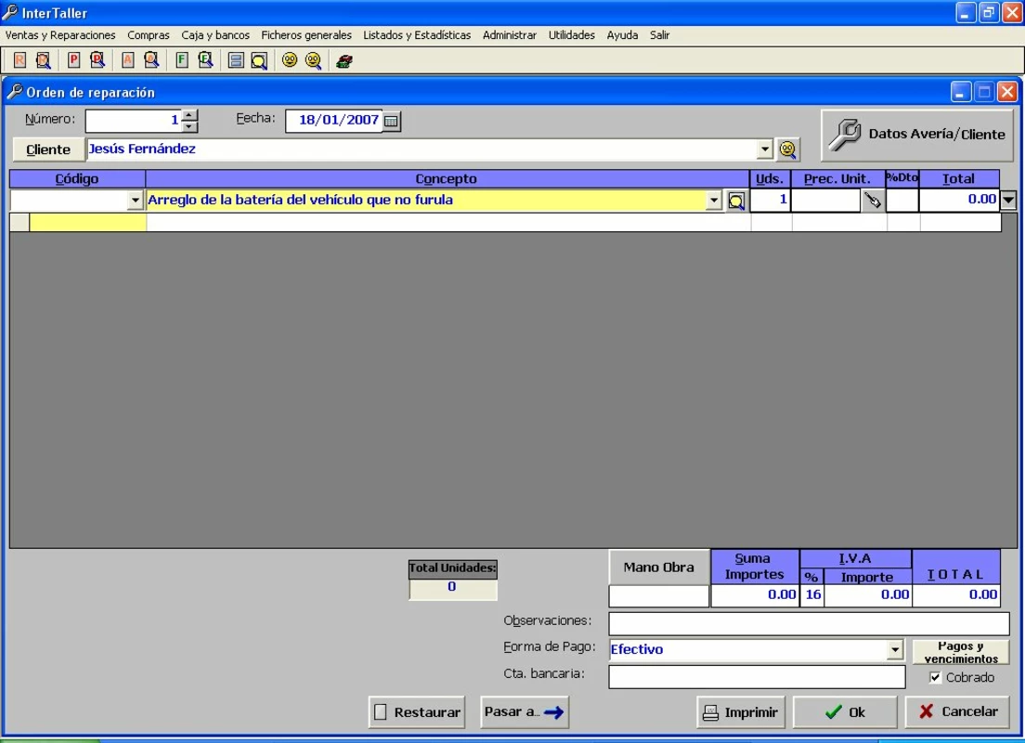1025x743 pixels.
Task: Click the wrench Datos Avería/Cliente button
Action: [x=916, y=135]
